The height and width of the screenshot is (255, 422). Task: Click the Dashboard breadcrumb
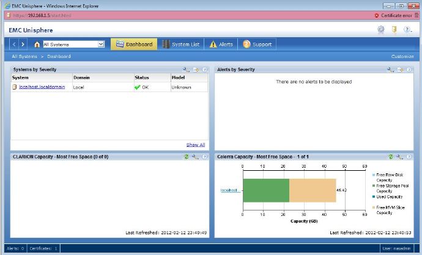tap(59, 56)
